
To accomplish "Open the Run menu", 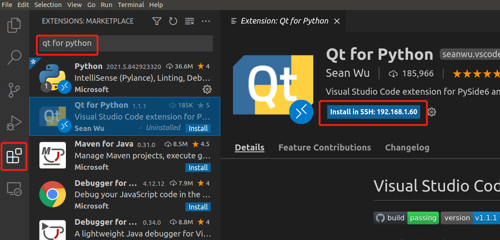I will pyautogui.click(x=106, y=5).
